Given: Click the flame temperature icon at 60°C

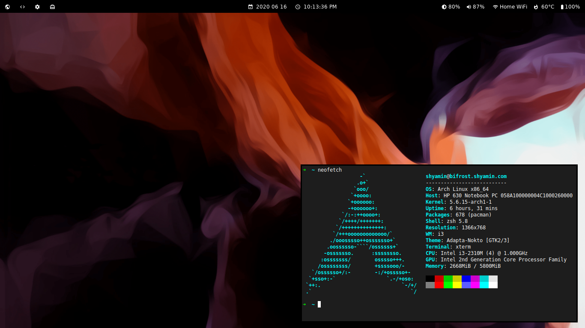Looking at the screenshot, I should coord(536,7).
